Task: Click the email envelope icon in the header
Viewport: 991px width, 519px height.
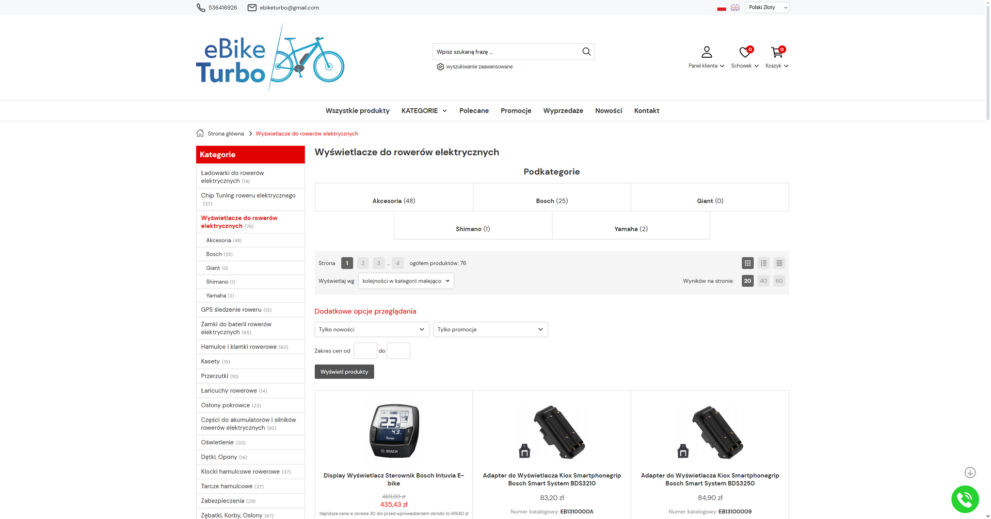Action: (251, 7)
